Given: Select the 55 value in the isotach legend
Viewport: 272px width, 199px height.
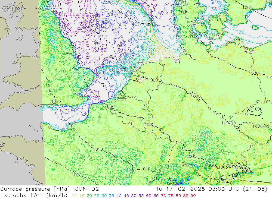Looking at the screenshot, I should point(141,196).
